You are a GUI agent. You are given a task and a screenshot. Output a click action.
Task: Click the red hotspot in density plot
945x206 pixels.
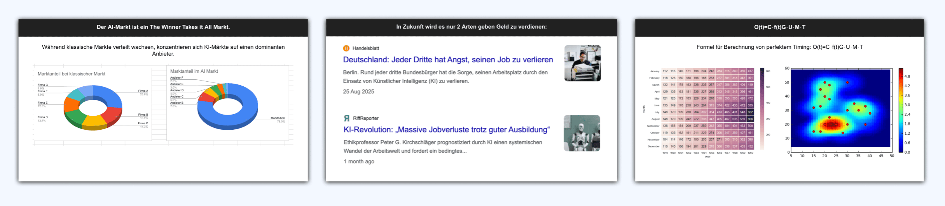click(832, 125)
